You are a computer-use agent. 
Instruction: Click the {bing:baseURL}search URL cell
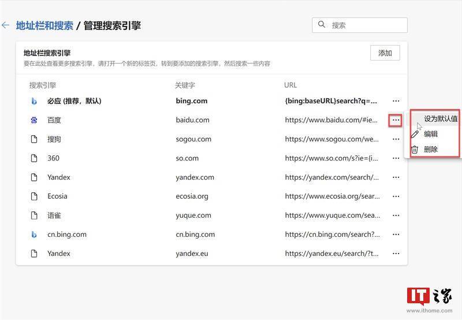331,101
